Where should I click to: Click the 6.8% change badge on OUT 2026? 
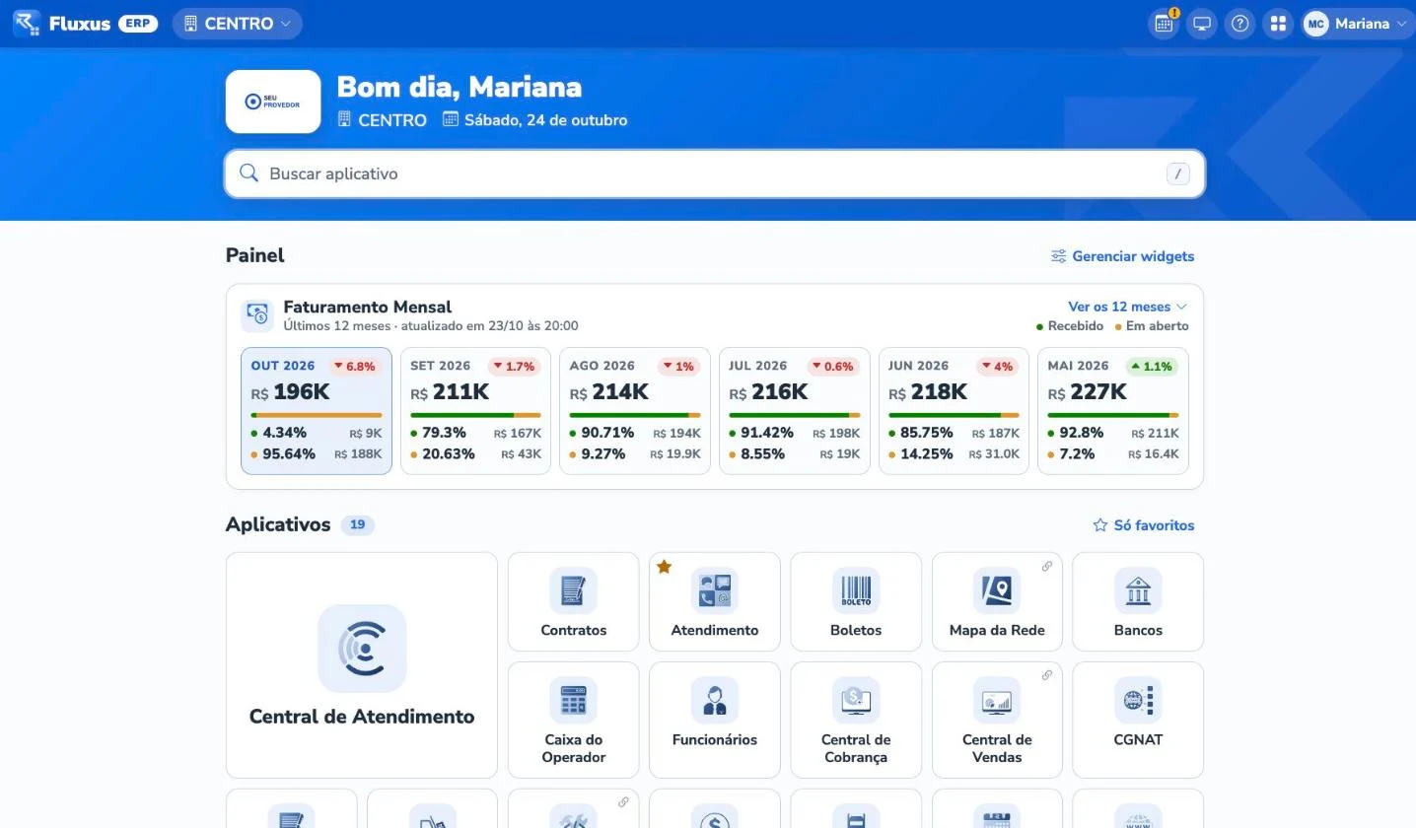pyautogui.click(x=354, y=367)
